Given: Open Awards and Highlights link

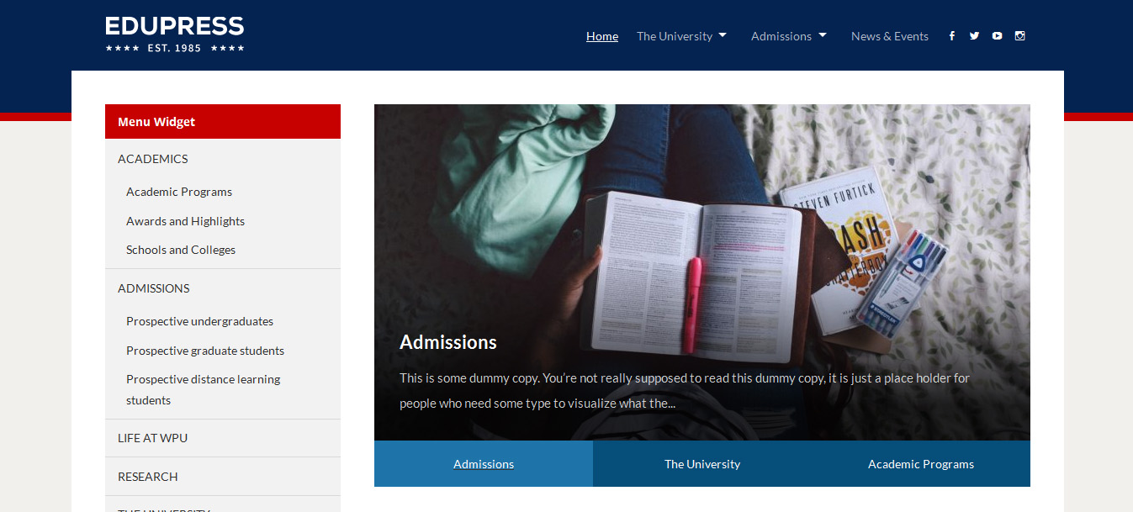Looking at the screenshot, I should [185, 221].
